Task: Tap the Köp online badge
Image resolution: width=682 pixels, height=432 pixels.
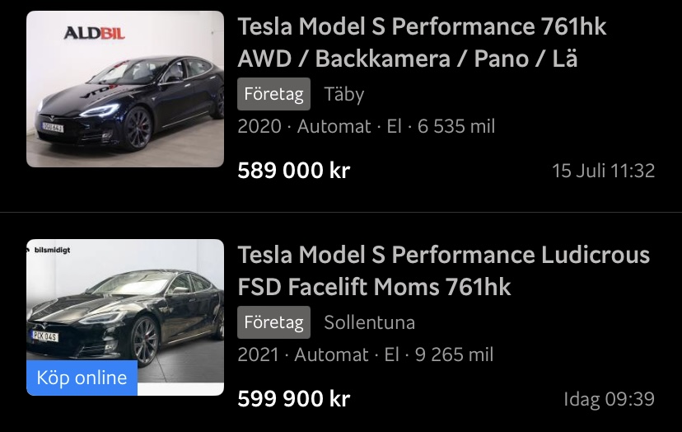Action: point(82,378)
